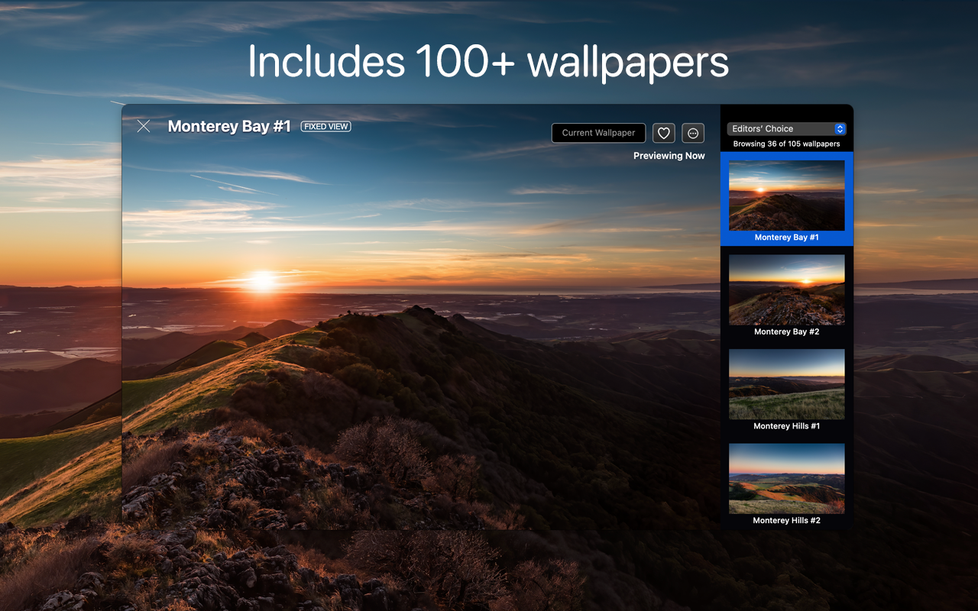Screen dimensions: 978x611
Task: Toggle FIXED VIEW mode next to the title
Action: [325, 126]
